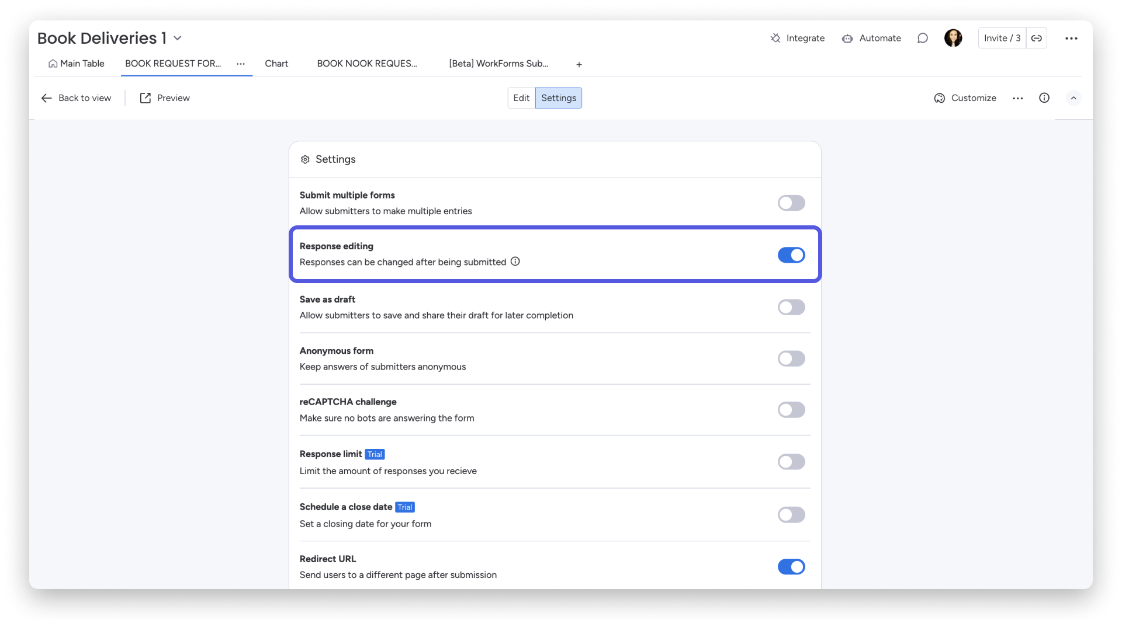Enable Submit multiple forms
1122x620 pixels.
(x=791, y=203)
